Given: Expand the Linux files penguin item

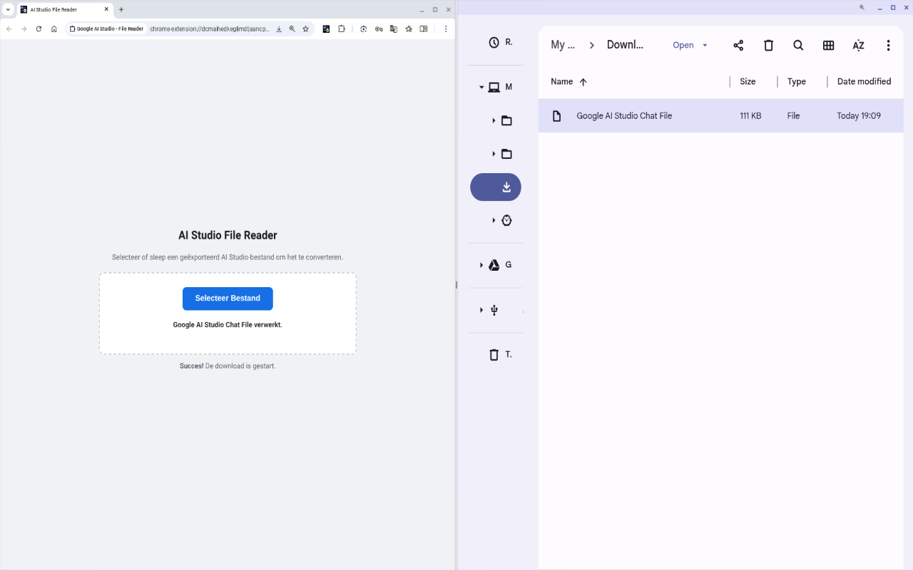Looking at the screenshot, I should point(494,221).
